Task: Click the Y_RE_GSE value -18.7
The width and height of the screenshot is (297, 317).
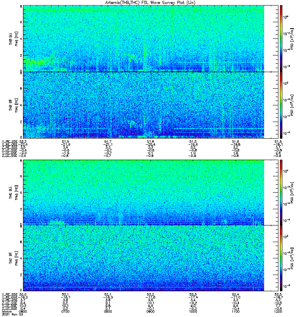Action: (65, 297)
